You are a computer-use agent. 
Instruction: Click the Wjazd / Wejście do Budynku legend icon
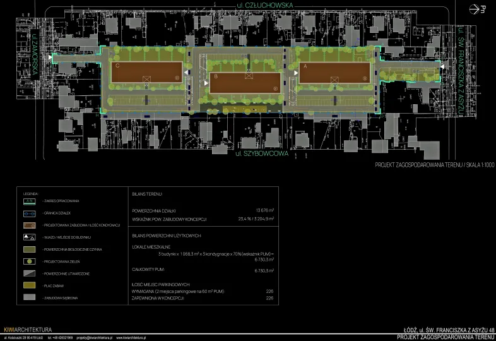pos(29,237)
